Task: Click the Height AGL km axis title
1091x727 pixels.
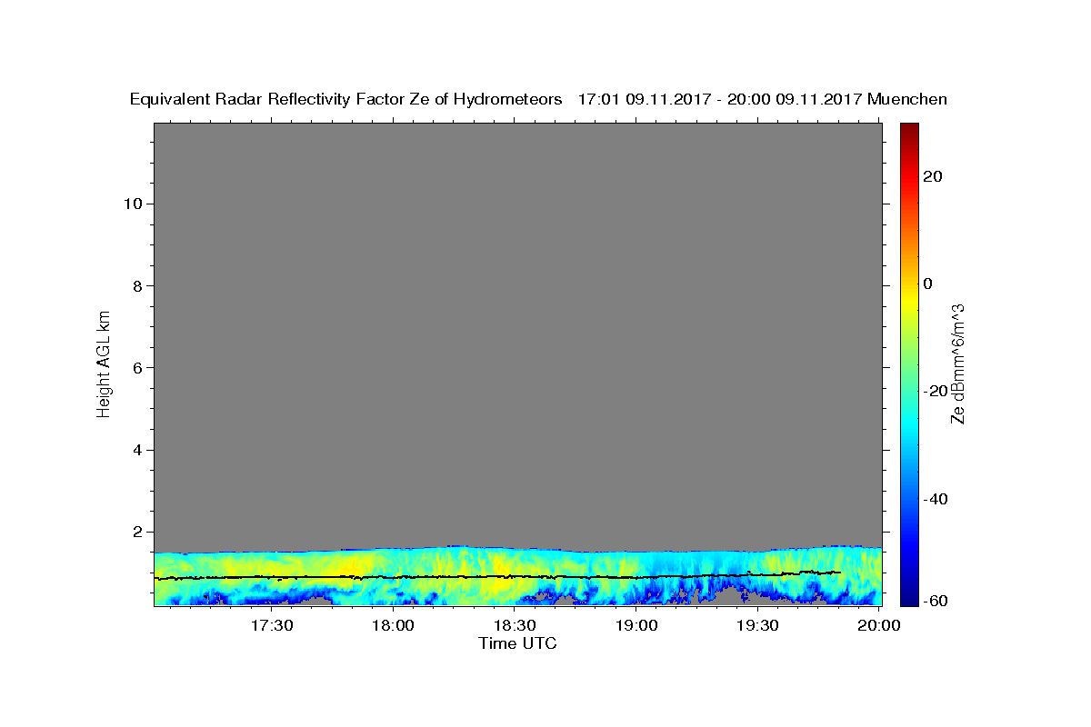Action: (104, 363)
